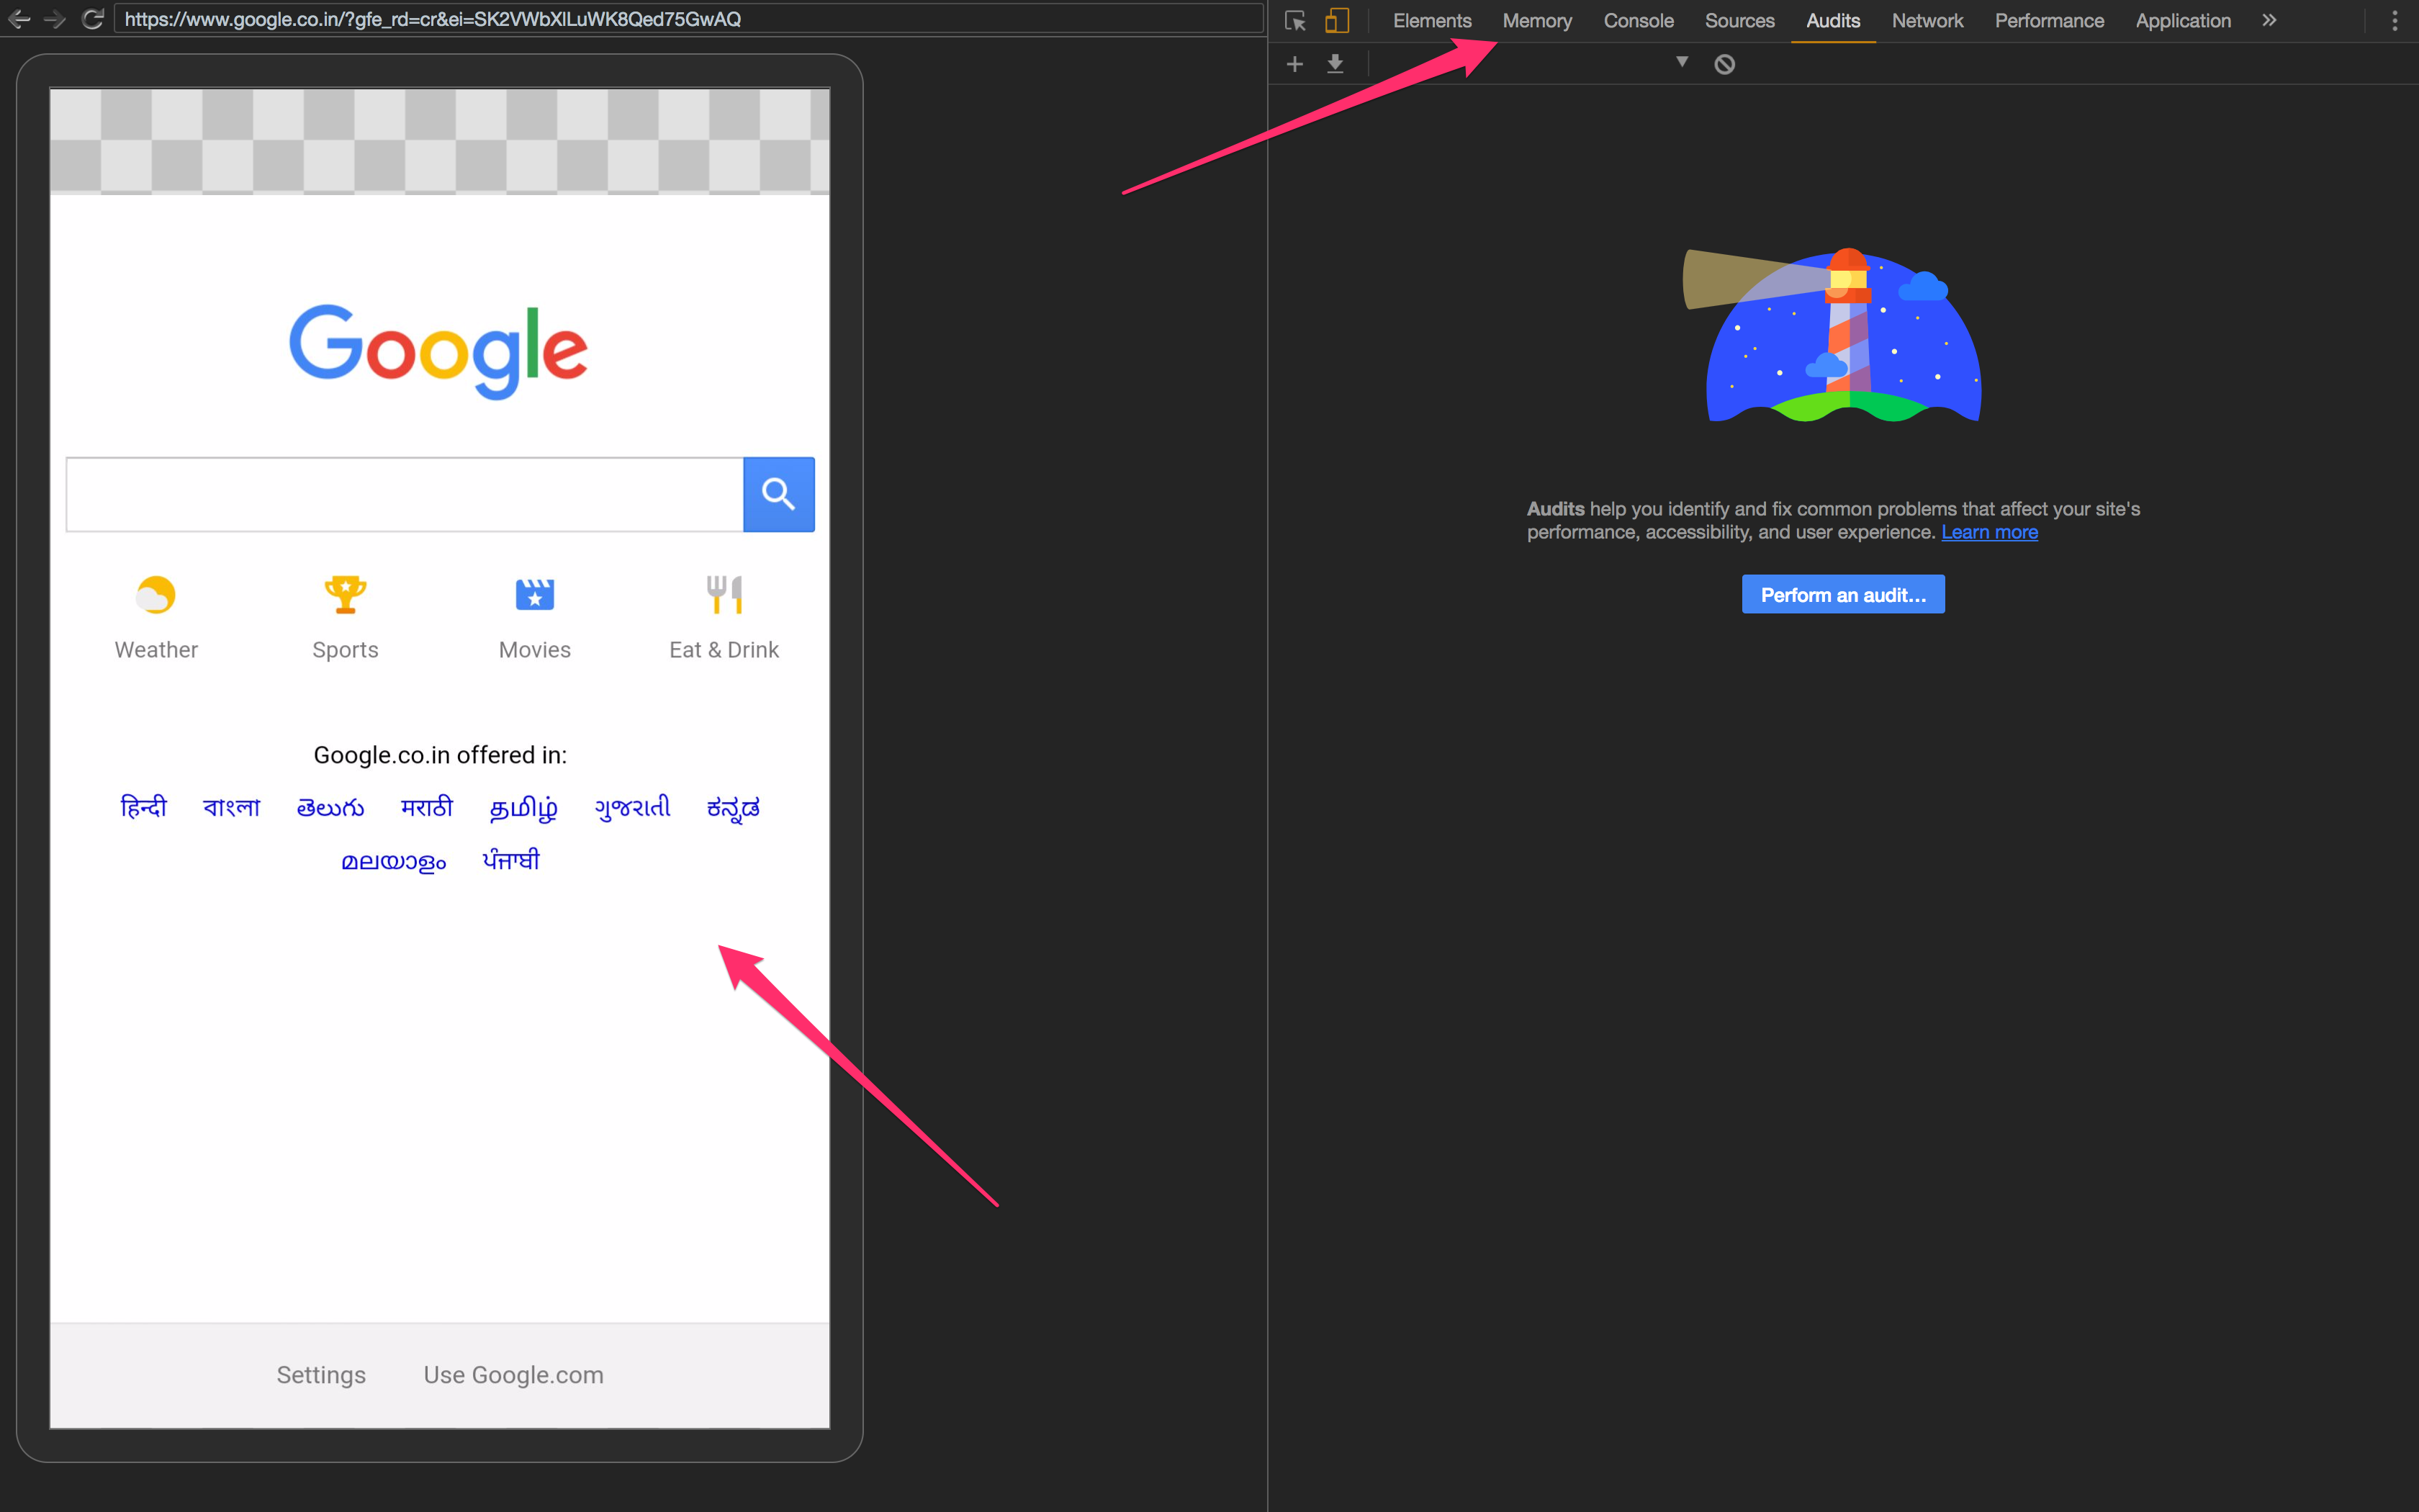2419x1512 pixels.
Task: Toggle the device toolbar icon
Action: point(1336,21)
